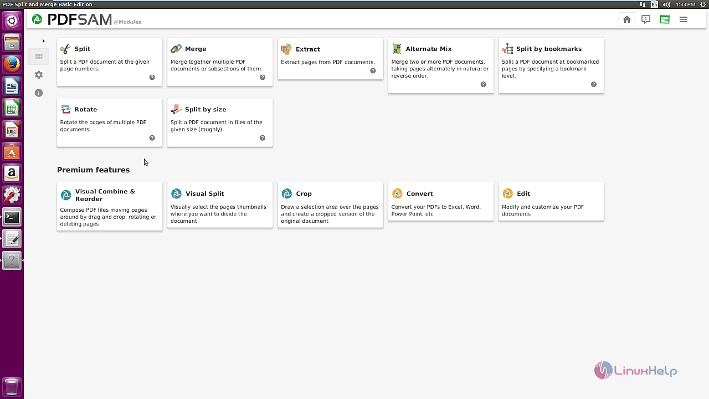The image size is (709, 399).
Task: Expand the left sidebar arrow
Action: tap(43, 41)
